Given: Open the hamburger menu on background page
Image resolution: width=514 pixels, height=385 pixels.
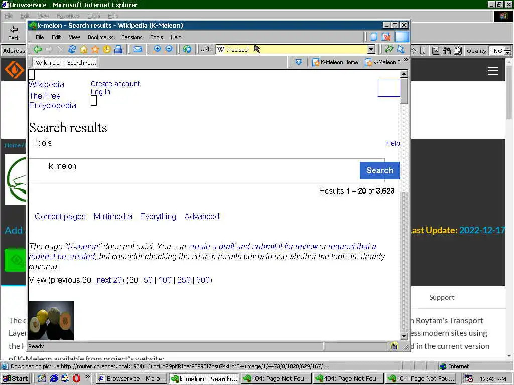Looking at the screenshot, I should (x=493, y=70).
